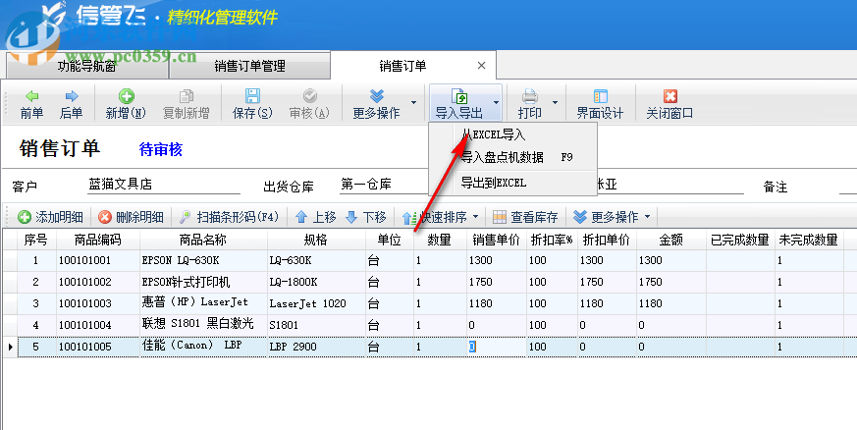Go to next order 后单
Viewport: 857px width, 430px height.
[71, 104]
